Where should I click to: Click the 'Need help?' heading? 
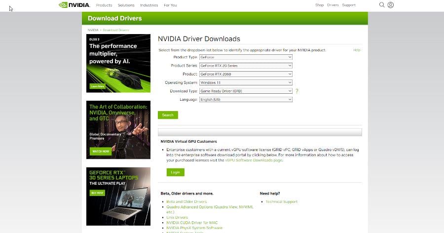tap(270, 194)
